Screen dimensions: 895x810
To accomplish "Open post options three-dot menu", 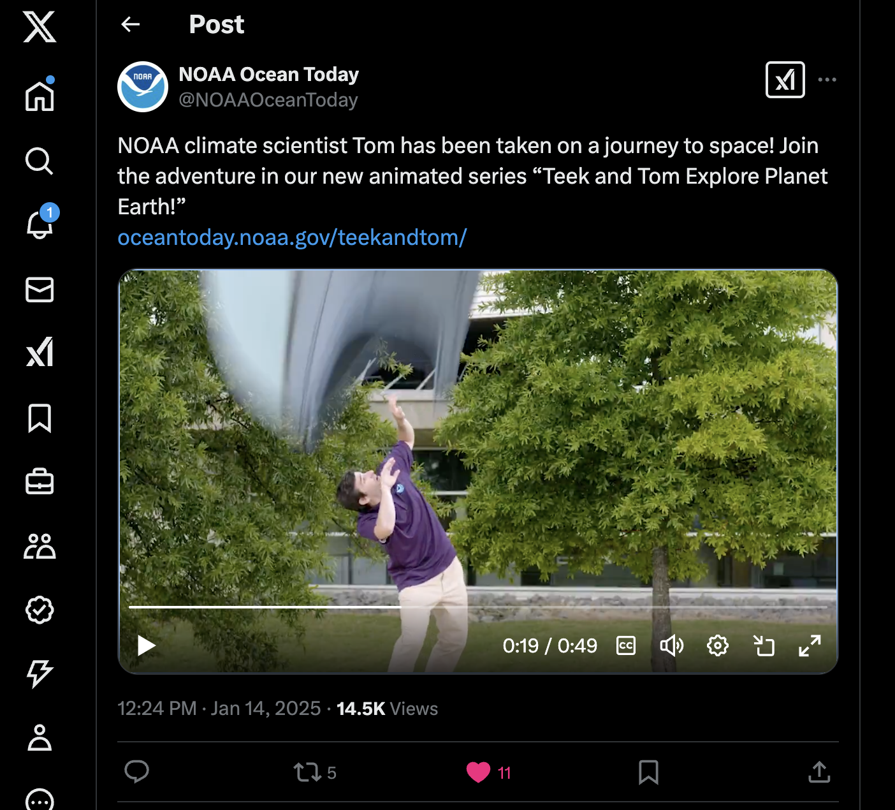I will 827,80.
